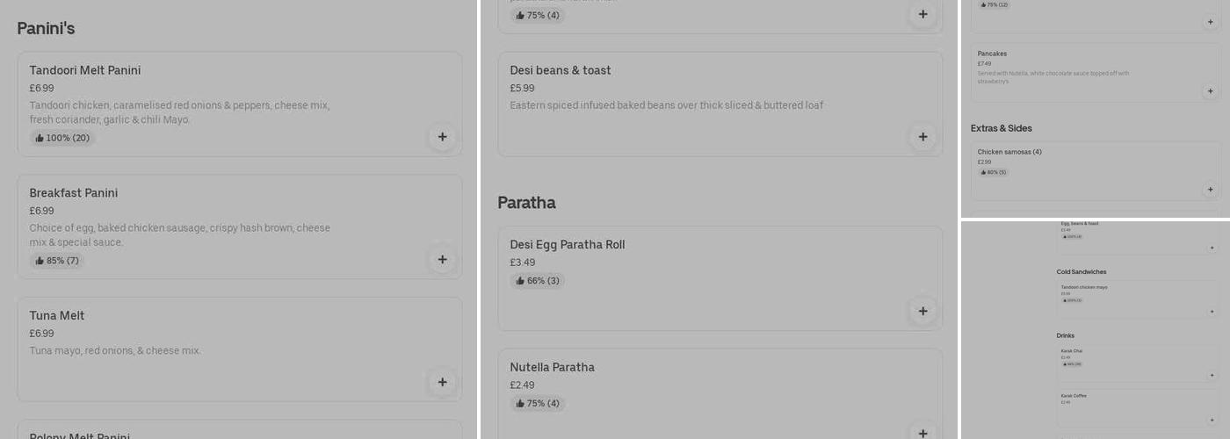Add Breakfast Panini using plus button
Screen dimensions: 1230x439
pyautogui.click(x=442, y=260)
